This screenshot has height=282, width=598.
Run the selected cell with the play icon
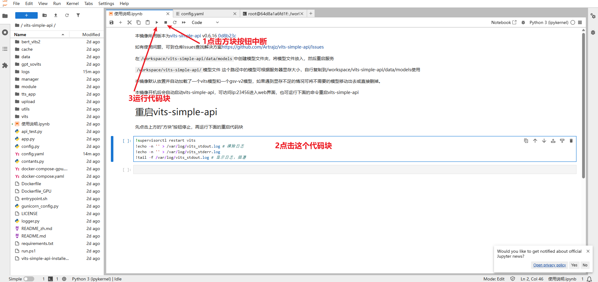pyautogui.click(x=157, y=22)
